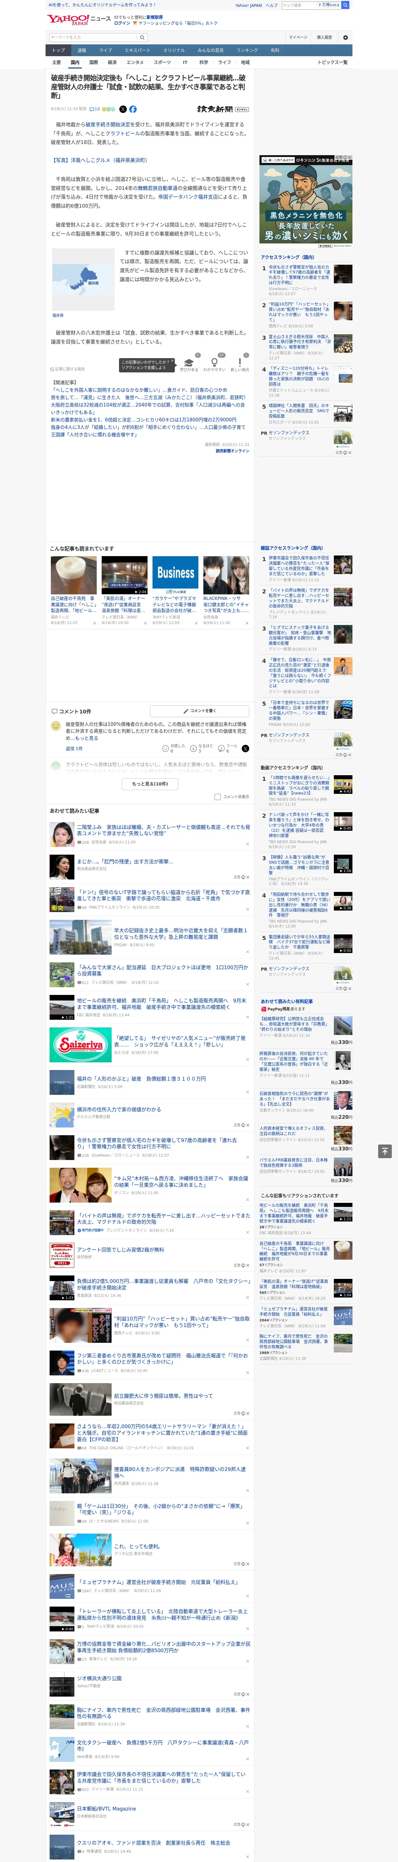Image resolution: width=398 pixels, height=1862 pixels.
Task: Share article on Facebook icon
Action: 133,109
